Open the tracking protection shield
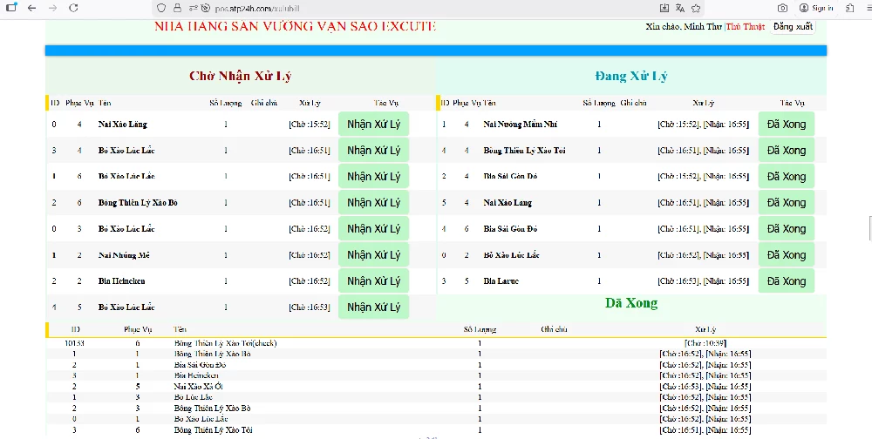 click(161, 9)
